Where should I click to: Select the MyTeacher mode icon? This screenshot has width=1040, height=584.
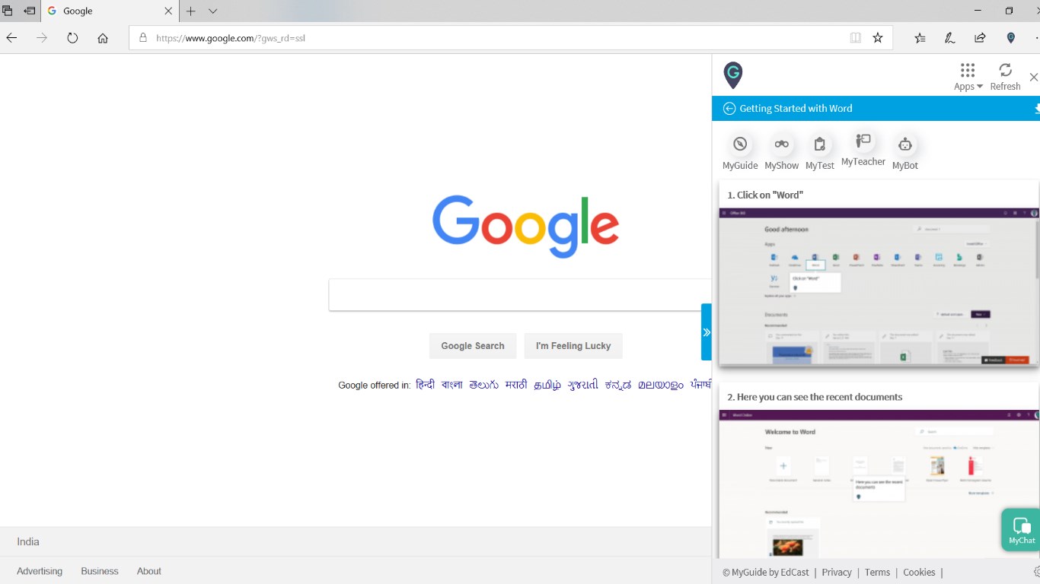pyautogui.click(x=863, y=149)
